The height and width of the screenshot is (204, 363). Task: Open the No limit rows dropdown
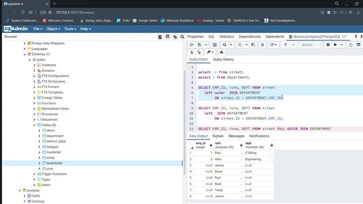pyautogui.click(x=311, y=45)
